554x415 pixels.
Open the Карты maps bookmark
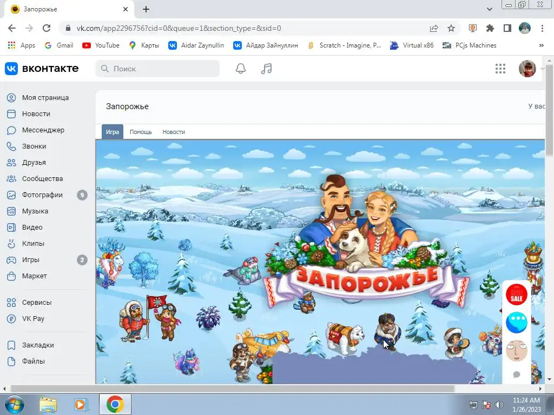144,45
